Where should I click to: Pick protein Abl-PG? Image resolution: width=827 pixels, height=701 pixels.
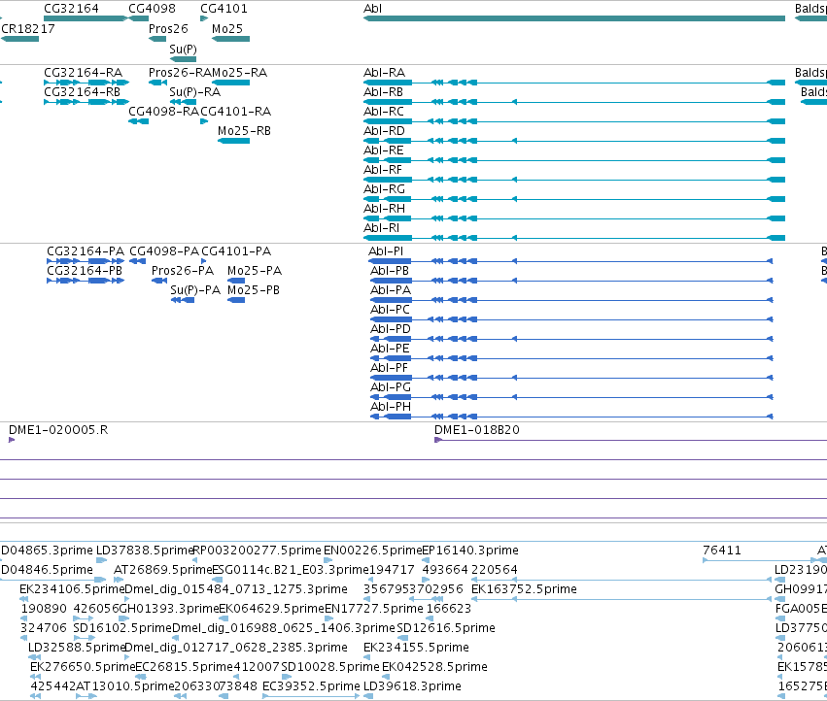click(391, 386)
